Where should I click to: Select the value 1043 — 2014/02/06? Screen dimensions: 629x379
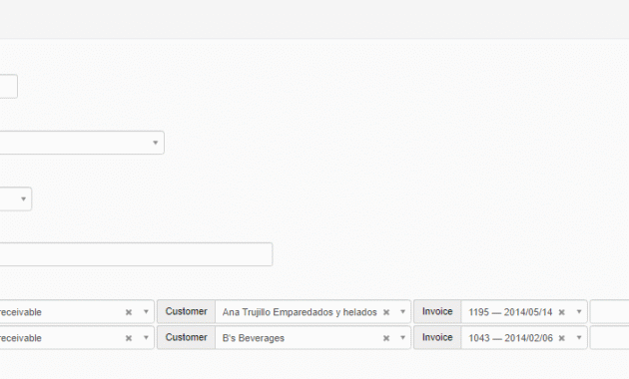[510, 338]
